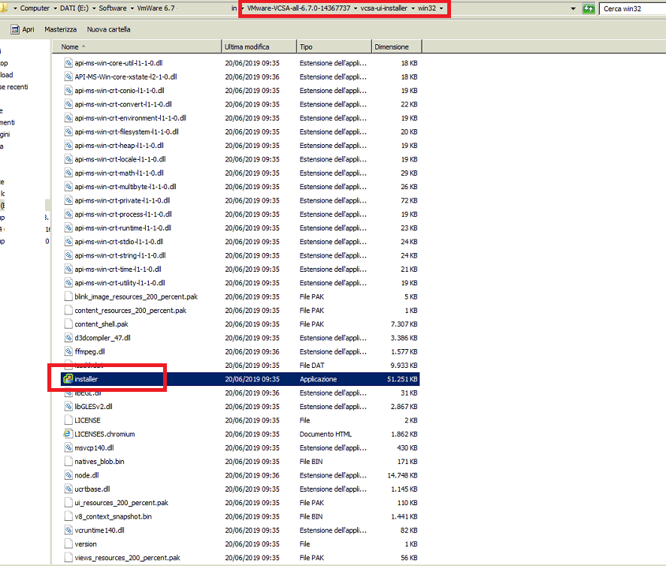Screen dimensions: 666x566
Task: Expand the dropdown arrow after Software breadcrumb
Action: point(132,8)
